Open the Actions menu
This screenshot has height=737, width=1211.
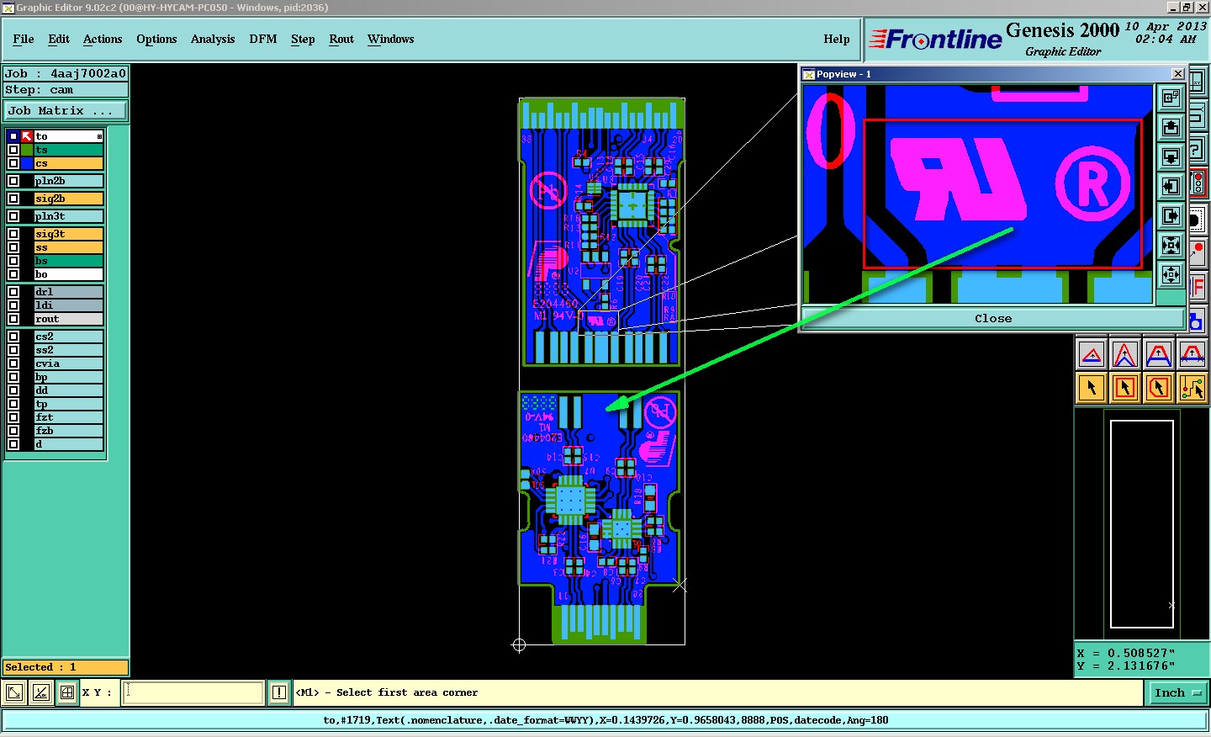[103, 40]
